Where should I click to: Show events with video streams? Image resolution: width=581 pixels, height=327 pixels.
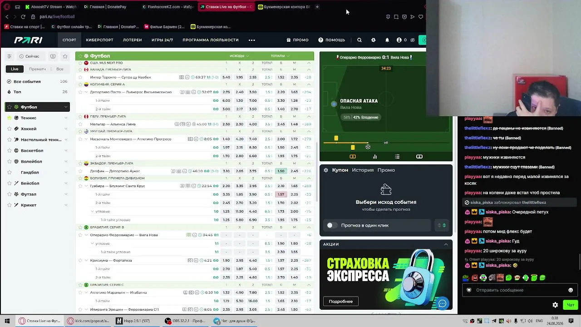tap(53, 56)
